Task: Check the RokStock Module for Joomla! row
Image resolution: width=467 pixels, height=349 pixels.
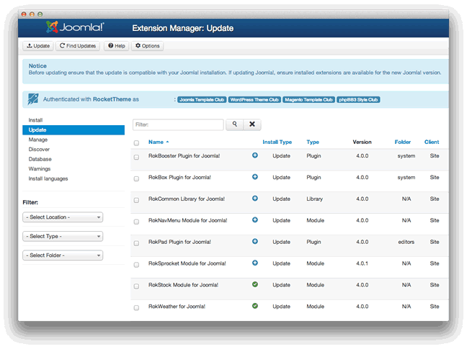Action: pyautogui.click(x=136, y=286)
